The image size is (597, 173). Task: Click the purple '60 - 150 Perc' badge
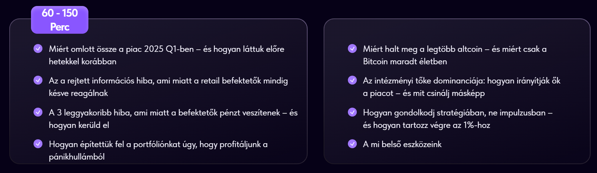click(60, 20)
